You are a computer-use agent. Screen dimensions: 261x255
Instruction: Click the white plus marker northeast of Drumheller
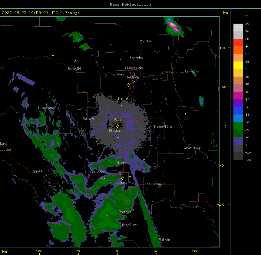coord(185,114)
